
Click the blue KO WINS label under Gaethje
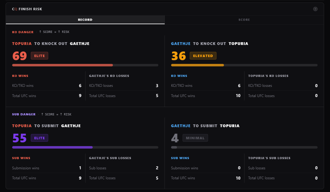click(x=179, y=76)
